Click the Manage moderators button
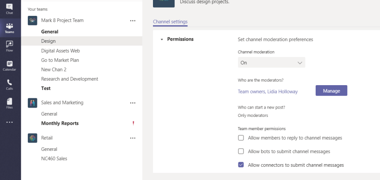Image resolution: width=380 pixels, height=180 pixels. pos(331,90)
